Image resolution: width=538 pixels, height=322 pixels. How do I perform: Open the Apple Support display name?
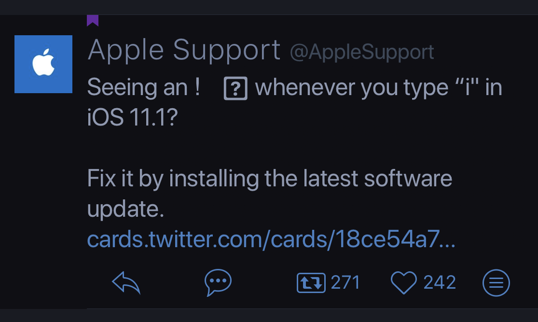pos(184,50)
